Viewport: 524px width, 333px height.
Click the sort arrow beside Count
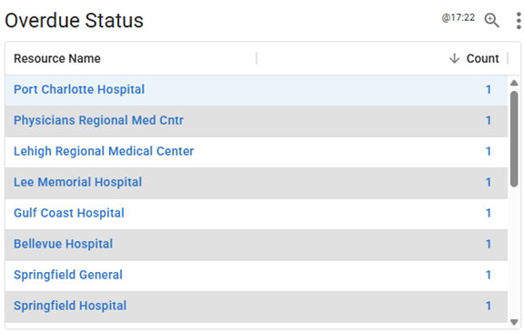pyautogui.click(x=454, y=58)
